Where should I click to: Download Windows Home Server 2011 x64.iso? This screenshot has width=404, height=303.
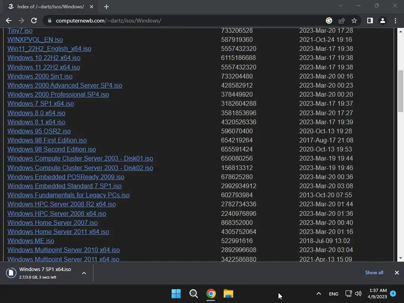click(x=58, y=232)
